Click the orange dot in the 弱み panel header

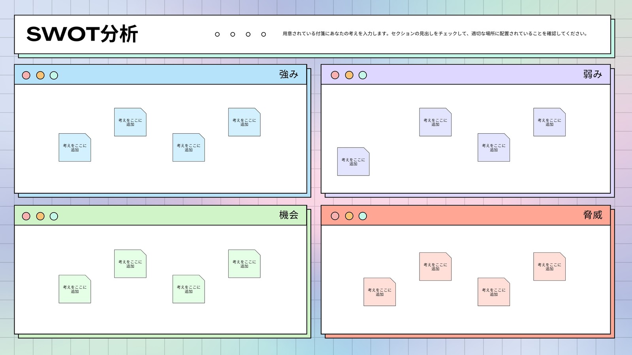click(x=349, y=75)
